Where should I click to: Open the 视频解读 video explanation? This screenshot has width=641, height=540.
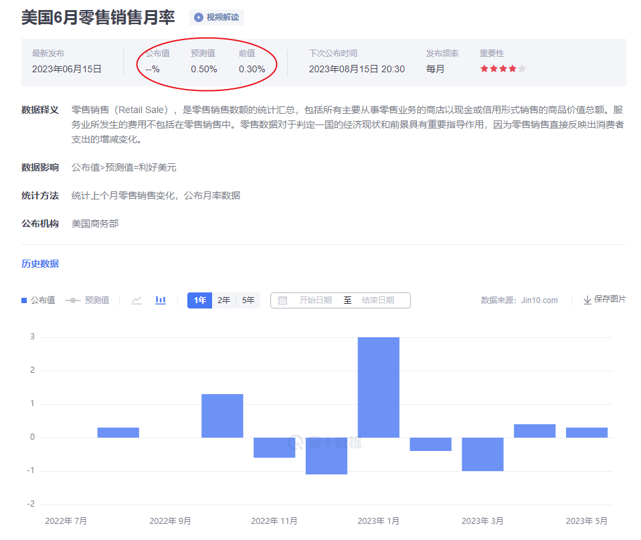coord(222,17)
